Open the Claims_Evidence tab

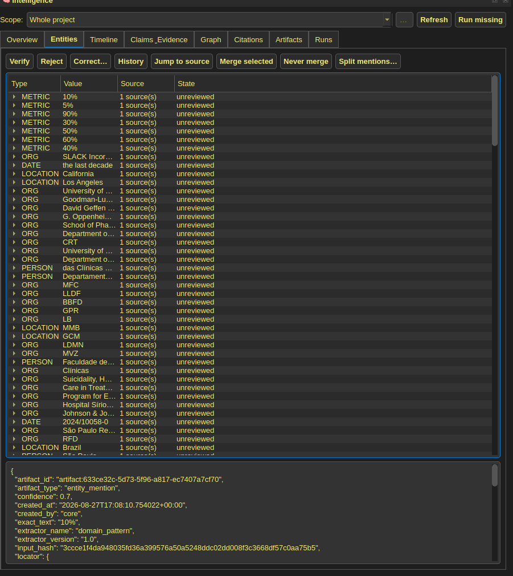pos(159,40)
